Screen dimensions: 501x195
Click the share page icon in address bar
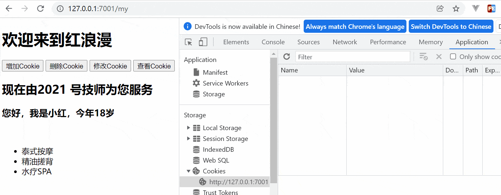(x=440, y=9)
